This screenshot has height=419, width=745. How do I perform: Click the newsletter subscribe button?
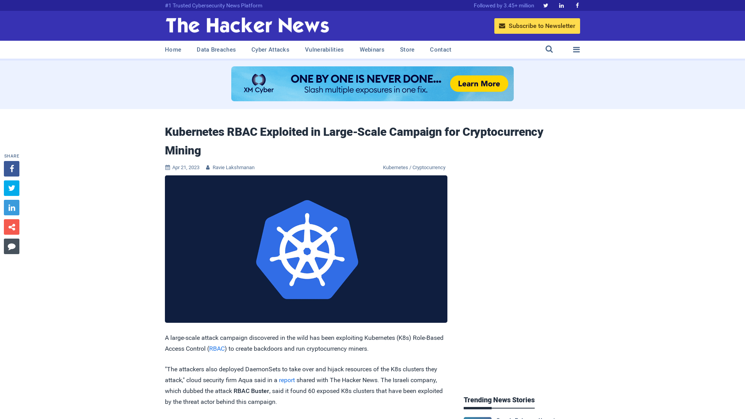[537, 26]
